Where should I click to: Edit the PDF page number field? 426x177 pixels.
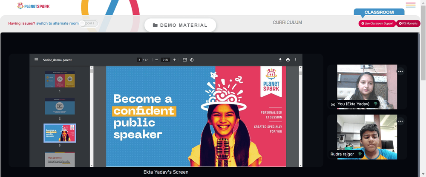pyautogui.click(x=139, y=60)
